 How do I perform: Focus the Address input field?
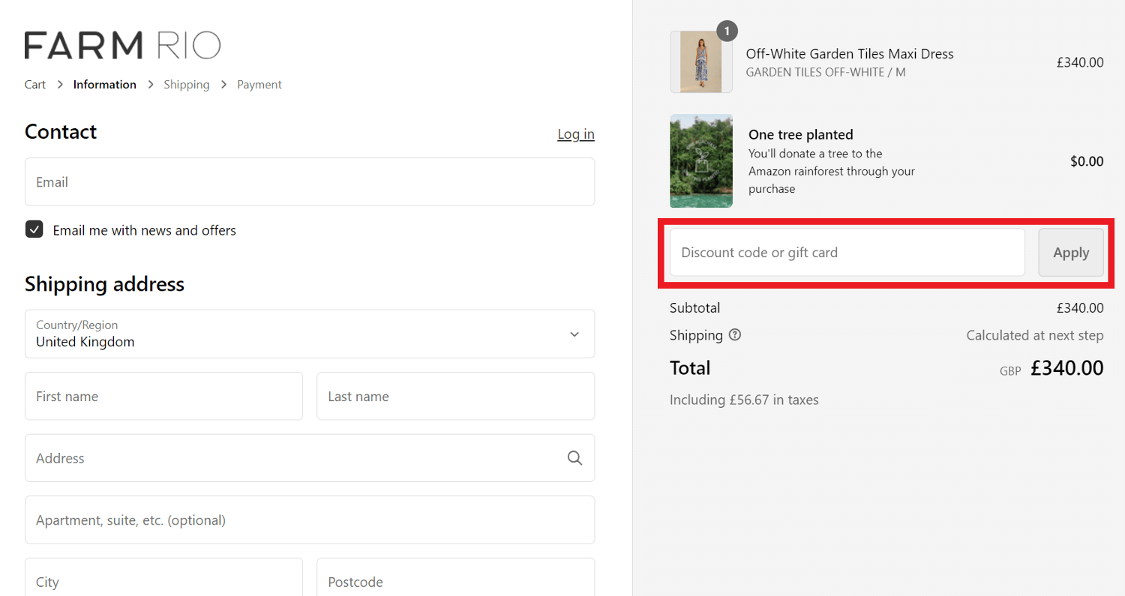310,458
